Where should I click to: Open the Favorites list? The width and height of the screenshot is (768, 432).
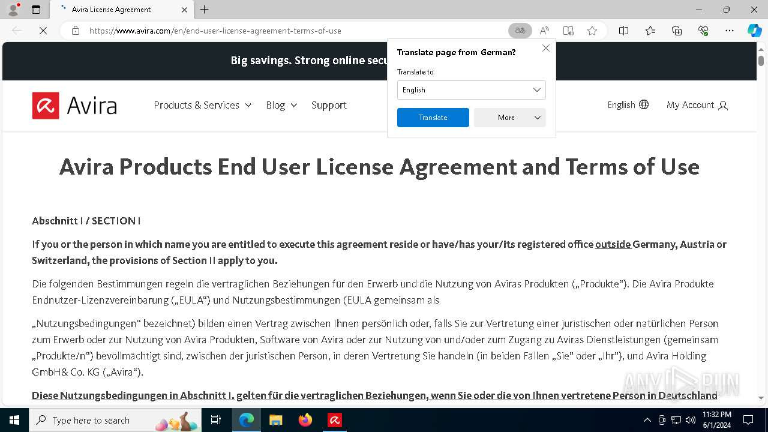click(x=650, y=31)
